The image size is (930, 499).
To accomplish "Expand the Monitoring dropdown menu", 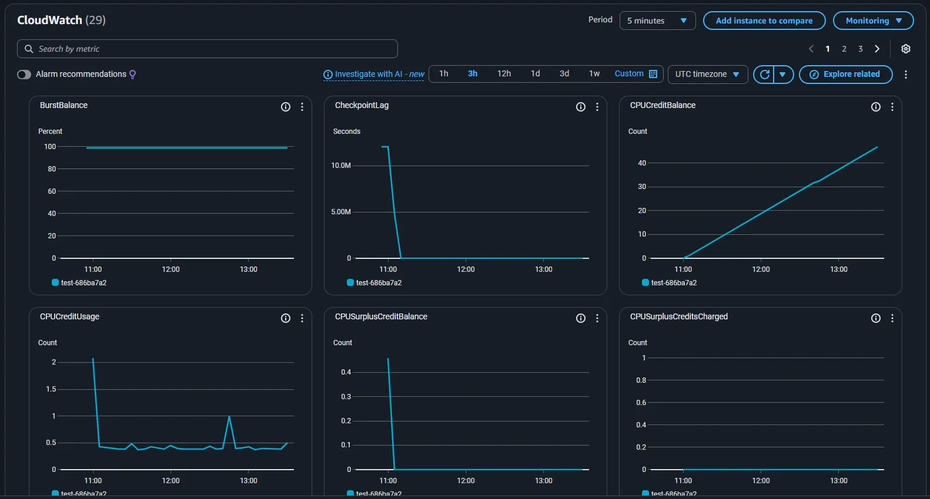I will pos(873,21).
